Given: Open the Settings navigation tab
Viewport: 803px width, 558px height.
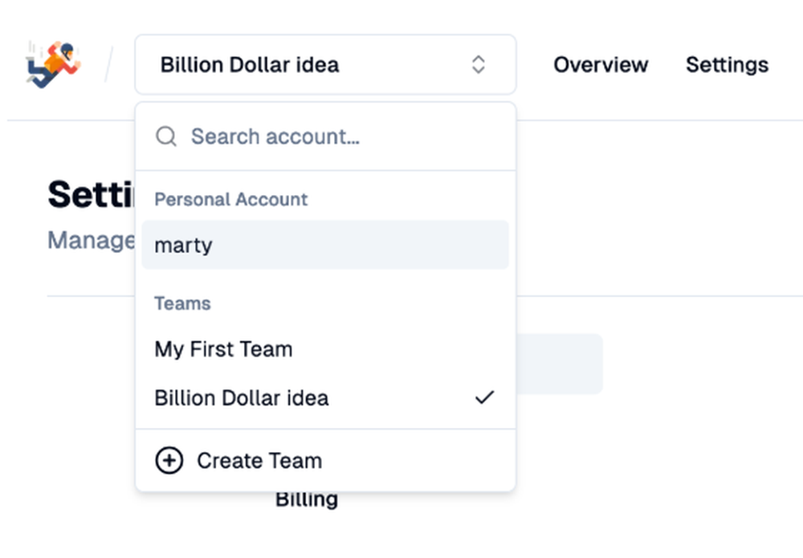Looking at the screenshot, I should tap(728, 64).
